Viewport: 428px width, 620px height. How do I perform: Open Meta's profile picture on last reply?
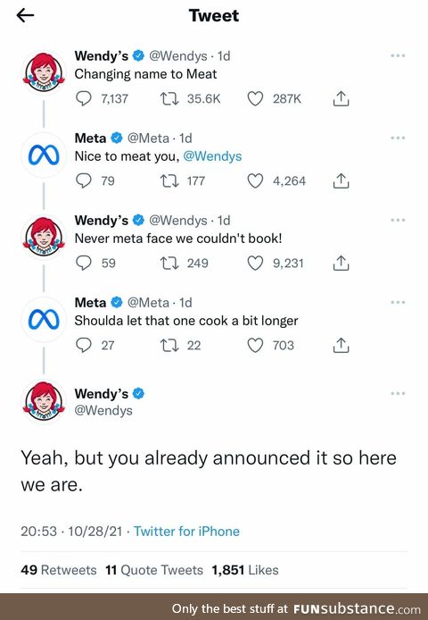point(44,320)
